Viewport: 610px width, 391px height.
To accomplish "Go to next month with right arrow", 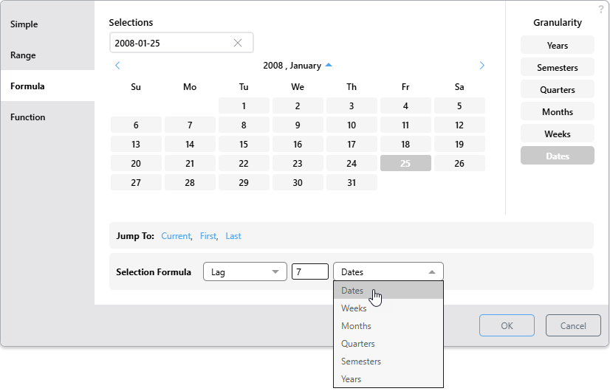I will click(482, 66).
